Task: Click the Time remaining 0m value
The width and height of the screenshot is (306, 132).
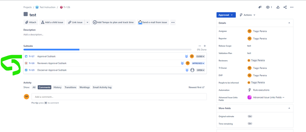Action: point(250,124)
